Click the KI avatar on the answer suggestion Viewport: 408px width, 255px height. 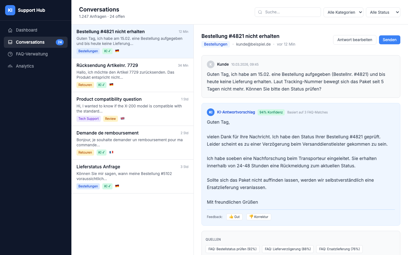(x=211, y=112)
